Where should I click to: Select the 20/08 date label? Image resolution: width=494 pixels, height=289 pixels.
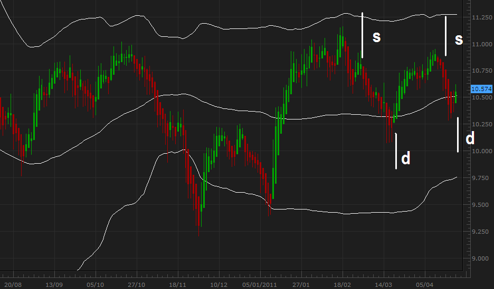[x=13, y=285]
